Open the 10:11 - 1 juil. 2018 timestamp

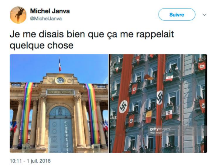coord(30,161)
